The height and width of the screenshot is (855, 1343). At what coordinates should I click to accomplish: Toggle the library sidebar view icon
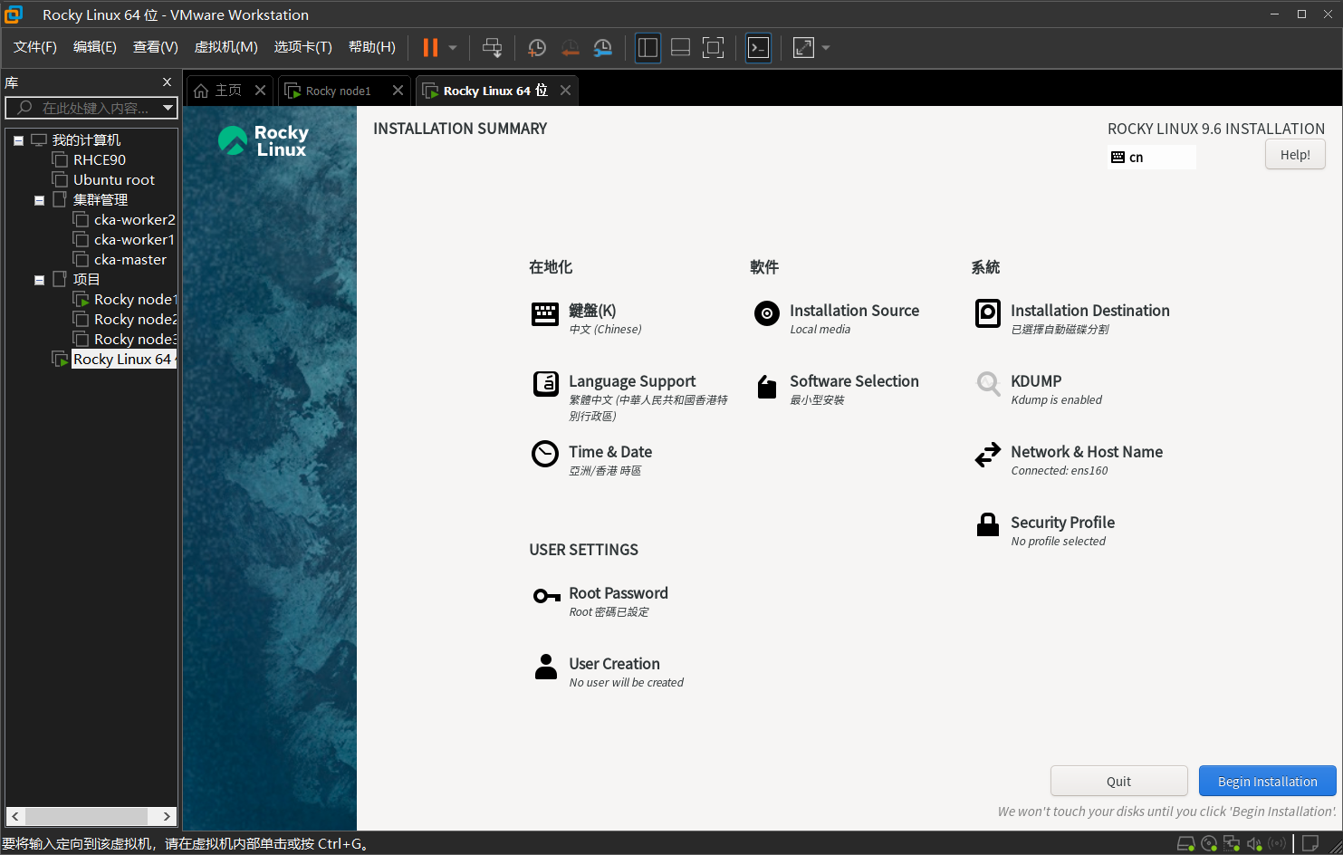648,48
